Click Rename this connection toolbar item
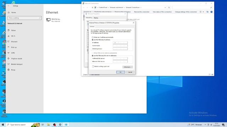Screen dimensions: 227x127 [x=142, y=12]
